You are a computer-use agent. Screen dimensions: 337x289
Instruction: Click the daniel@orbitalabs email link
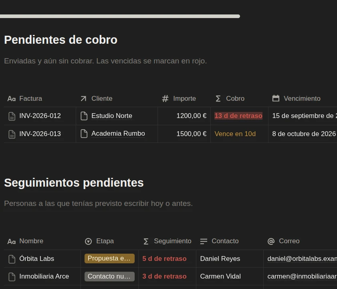302,258
